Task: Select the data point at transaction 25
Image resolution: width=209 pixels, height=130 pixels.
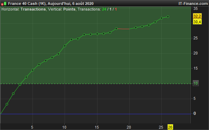Action: [161, 18]
